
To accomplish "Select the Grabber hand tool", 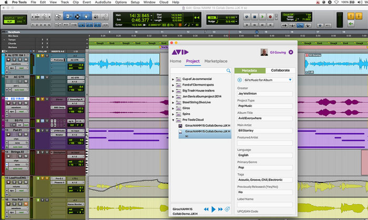I will (86, 16).
